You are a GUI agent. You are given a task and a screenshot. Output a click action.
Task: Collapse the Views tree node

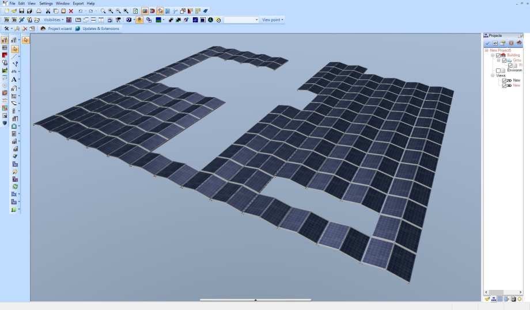(x=493, y=75)
